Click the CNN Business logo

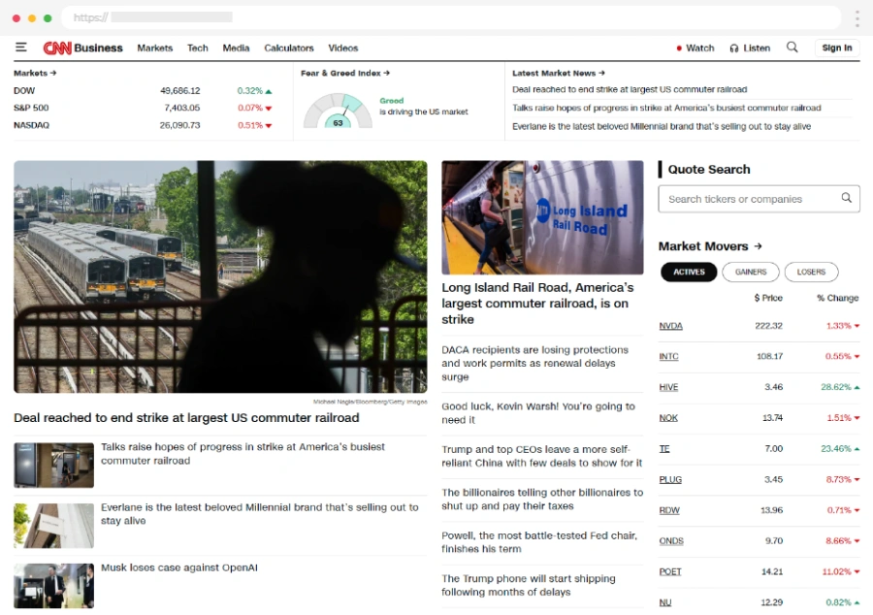tap(83, 48)
